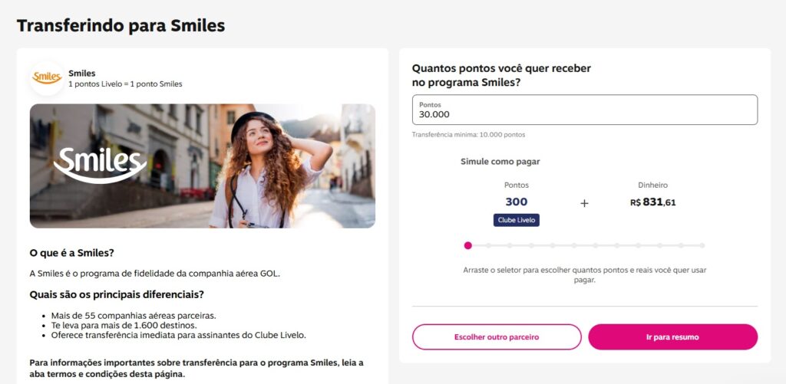Select the 300 points value
This screenshot has height=384, width=786.
click(x=517, y=202)
